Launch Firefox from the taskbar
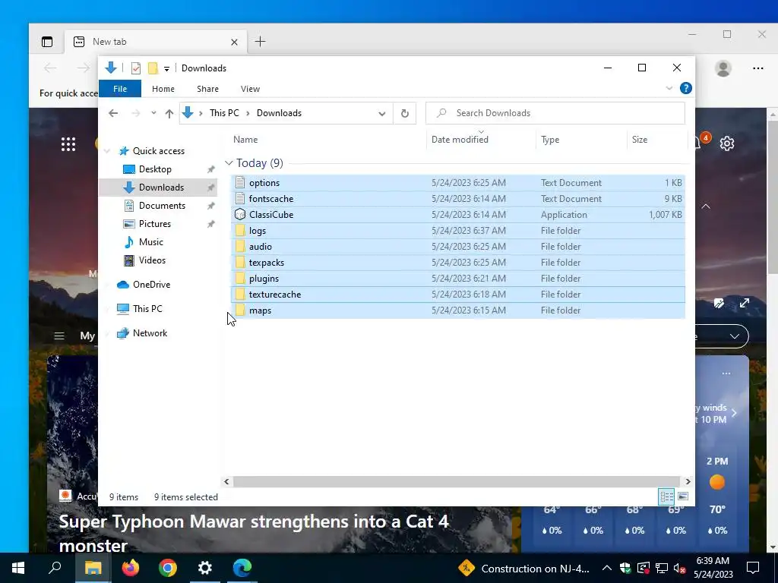The width and height of the screenshot is (778, 583). click(131, 568)
